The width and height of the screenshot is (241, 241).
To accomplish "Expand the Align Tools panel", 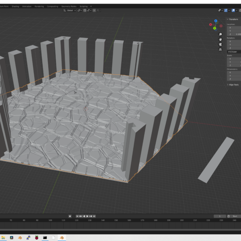I will click(233, 85).
